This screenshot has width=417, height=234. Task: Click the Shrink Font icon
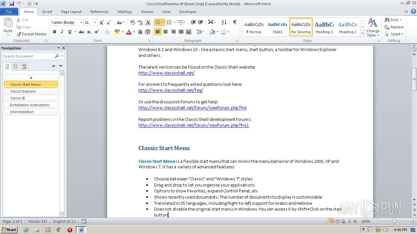(x=109, y=22)
